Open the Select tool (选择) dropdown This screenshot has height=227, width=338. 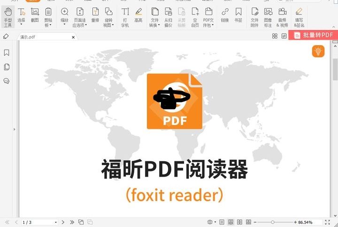click(x=21, y=24)
